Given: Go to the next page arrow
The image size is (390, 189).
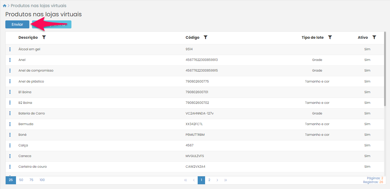Looking at the screenshot, I should (x=217, y=180).
